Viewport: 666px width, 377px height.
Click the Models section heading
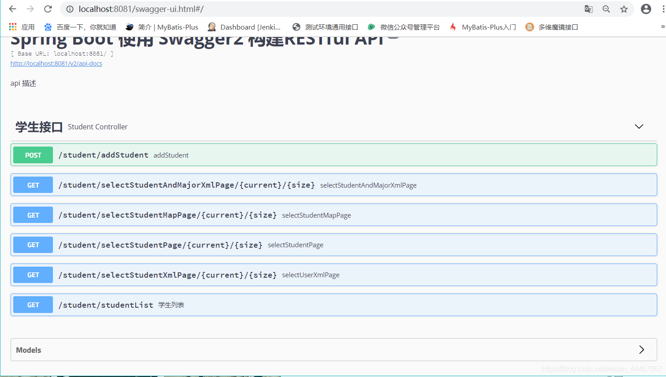(x=29, y=350)
